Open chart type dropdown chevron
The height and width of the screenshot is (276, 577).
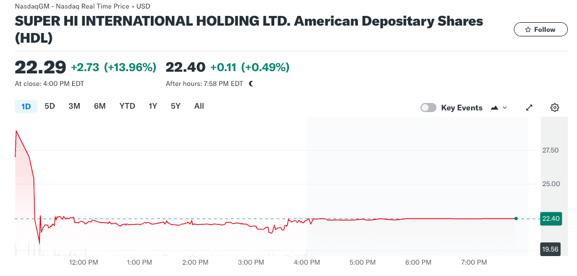pyautogui.click(x=505, y=108)
